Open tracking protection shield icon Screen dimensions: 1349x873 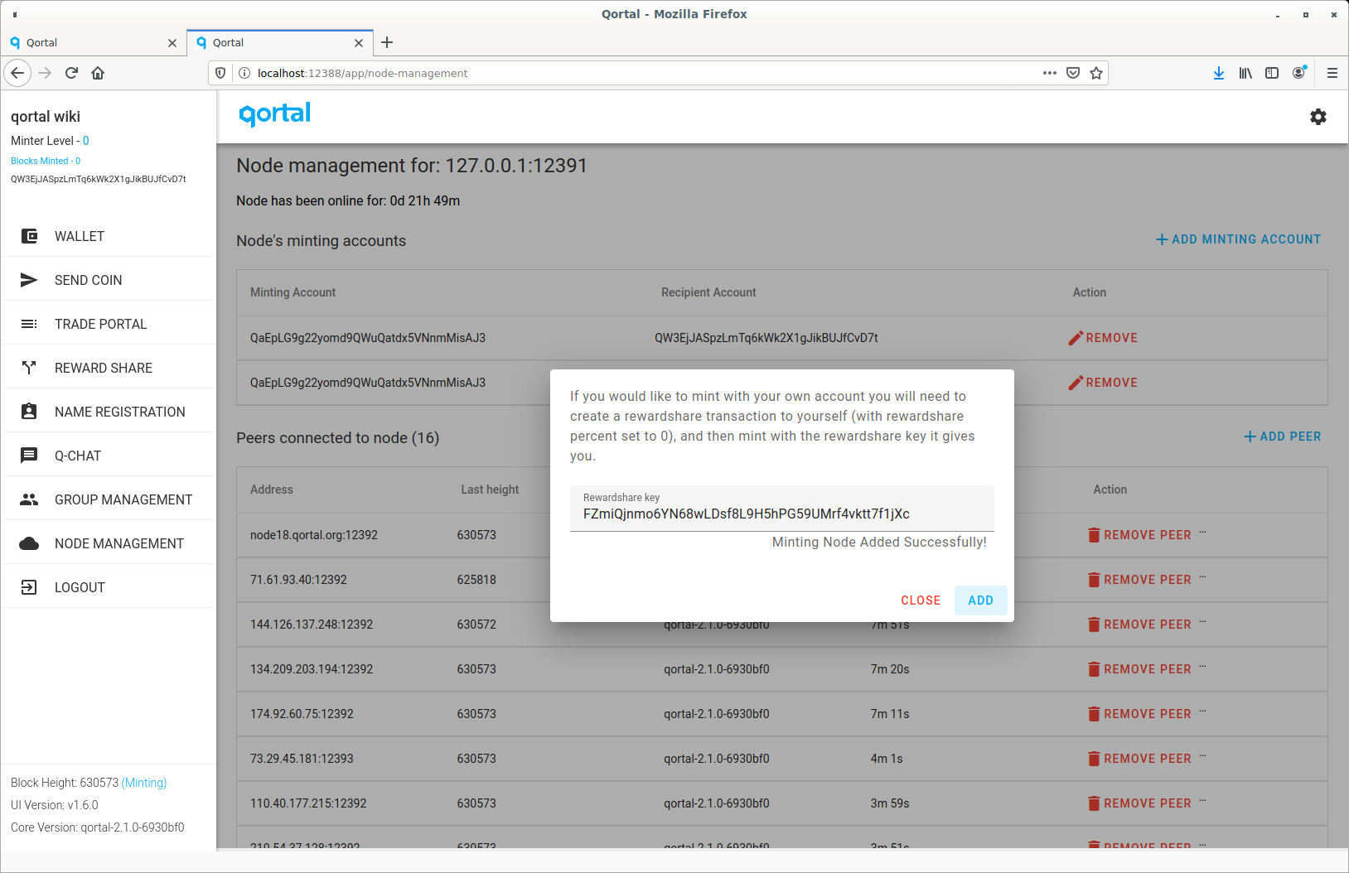pos(220,73)
